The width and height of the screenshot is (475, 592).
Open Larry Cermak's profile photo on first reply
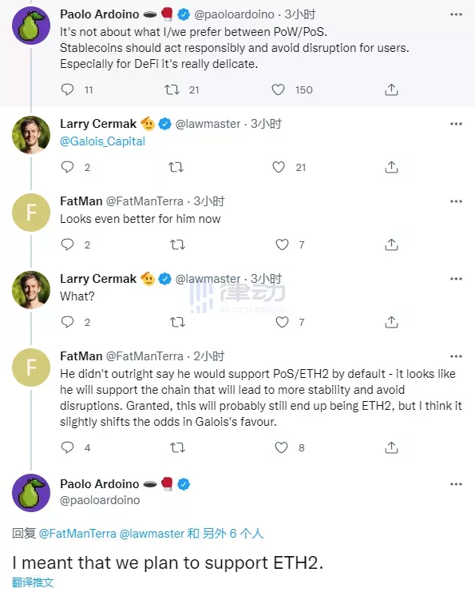click(31, 135)
